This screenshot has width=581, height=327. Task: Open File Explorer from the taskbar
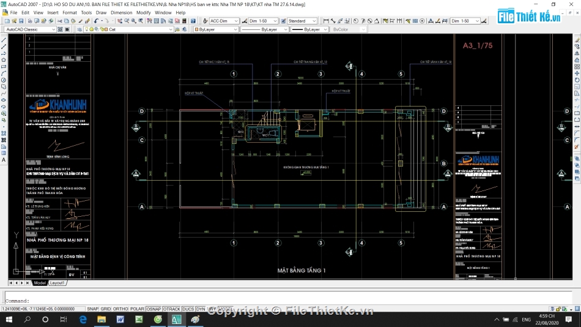point(102,319)
